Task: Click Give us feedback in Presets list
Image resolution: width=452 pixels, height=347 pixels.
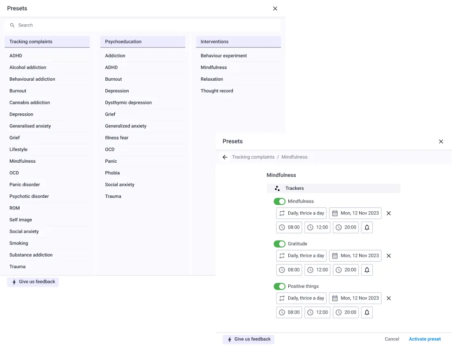Action: click(x=33, y=282)
